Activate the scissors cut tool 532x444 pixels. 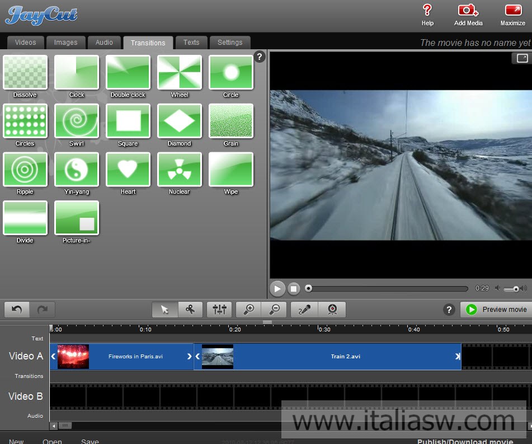[190, 310]
